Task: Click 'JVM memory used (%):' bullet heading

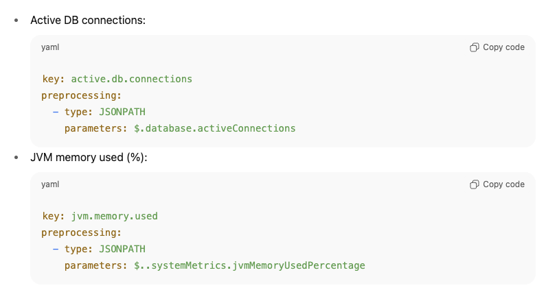Action: 89,158
